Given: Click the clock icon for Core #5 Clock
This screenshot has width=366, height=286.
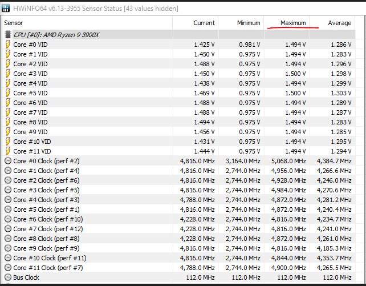Looking at the screenshot, I should [x=8, y=210].
